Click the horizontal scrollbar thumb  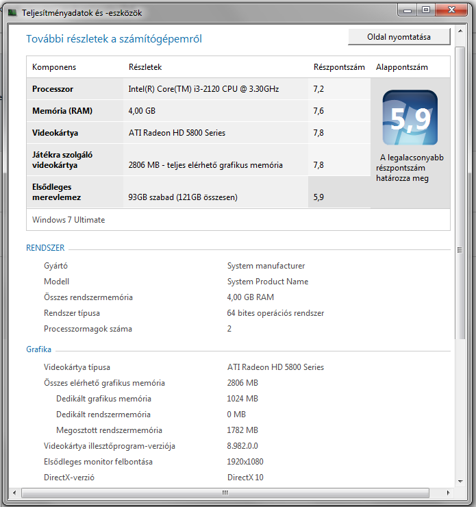tap(225, 493)
